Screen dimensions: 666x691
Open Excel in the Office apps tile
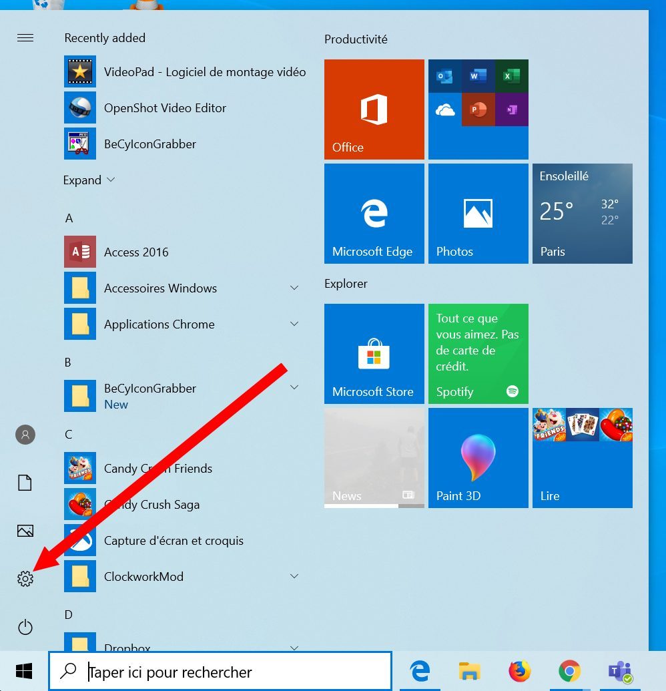tap(512, 76)
